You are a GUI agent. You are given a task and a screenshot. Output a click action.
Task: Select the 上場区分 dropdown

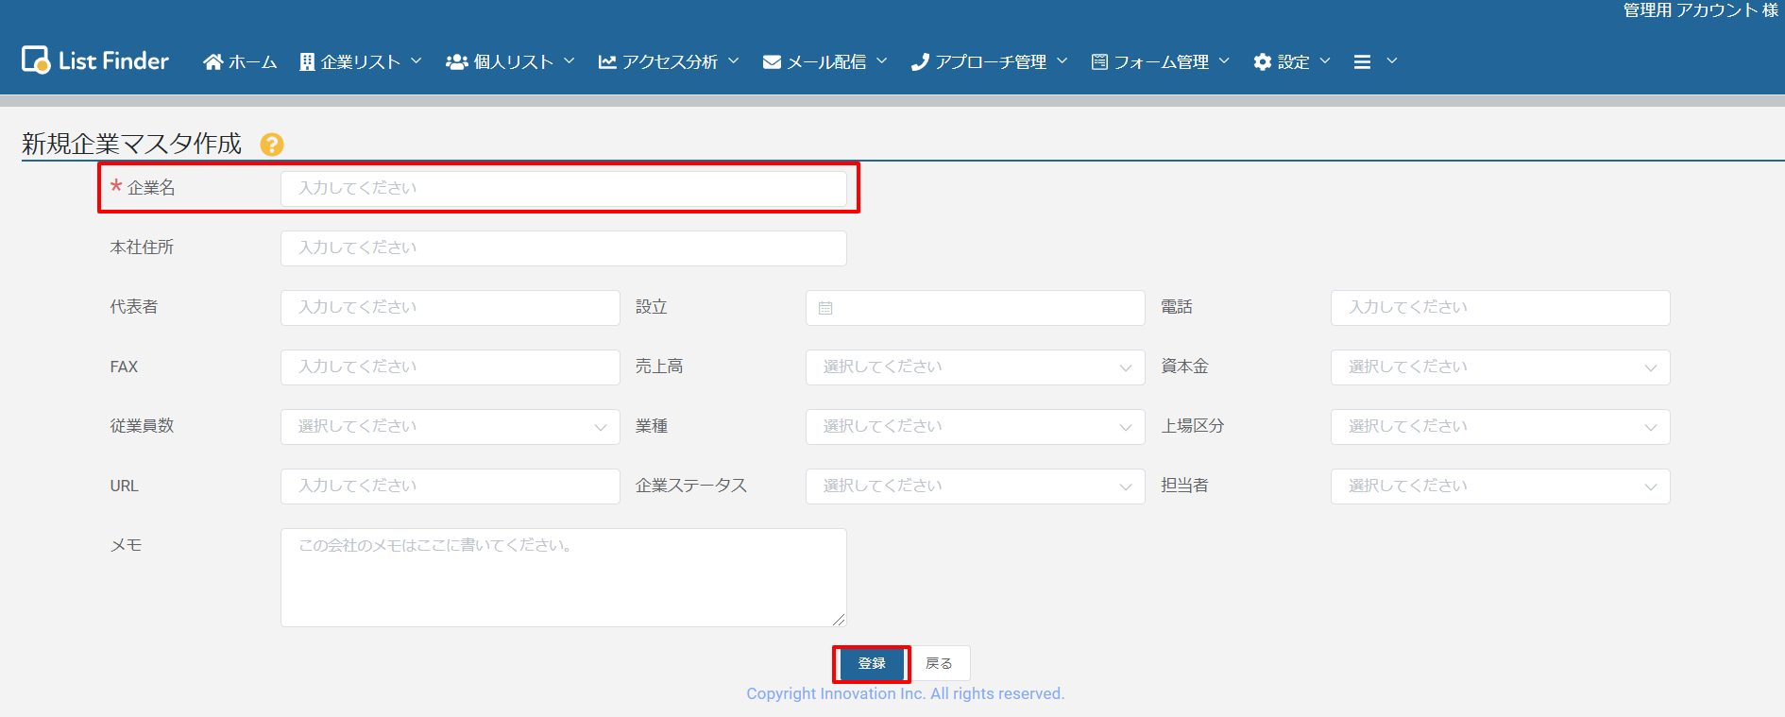click(1499, 427)
